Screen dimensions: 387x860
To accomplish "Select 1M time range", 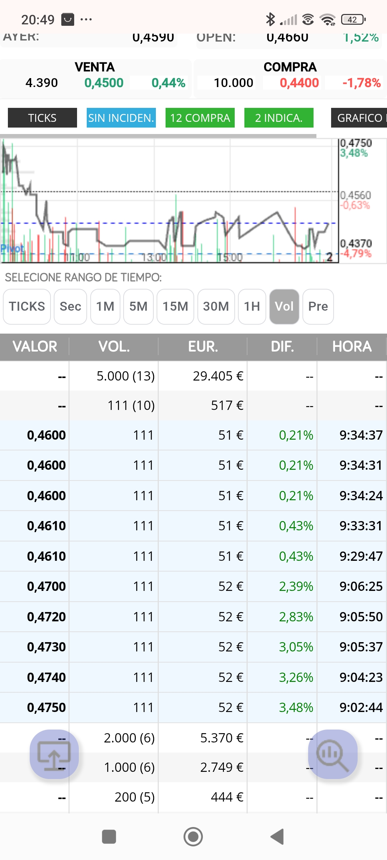I will pos(105,306).
